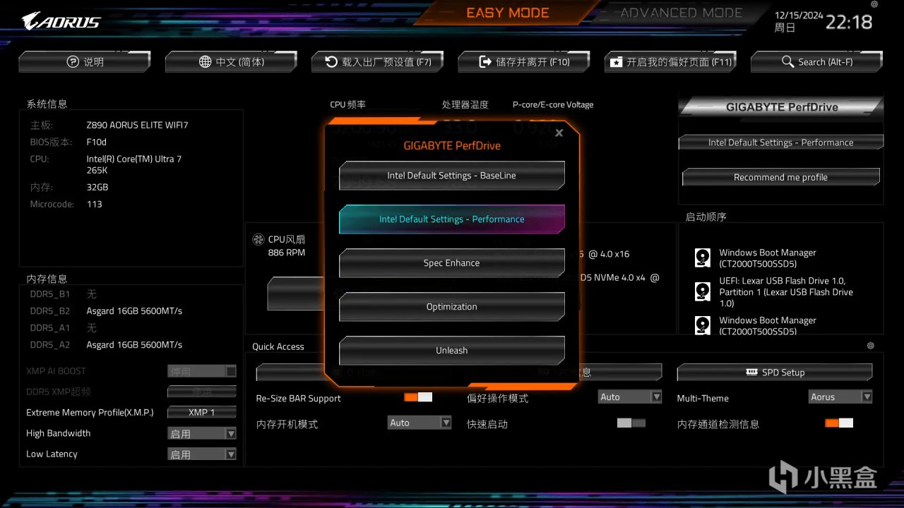
Task: Click disk icon beside Lexar USB Flash Drive
Action: pyautogui.click(x=702, y=291)
